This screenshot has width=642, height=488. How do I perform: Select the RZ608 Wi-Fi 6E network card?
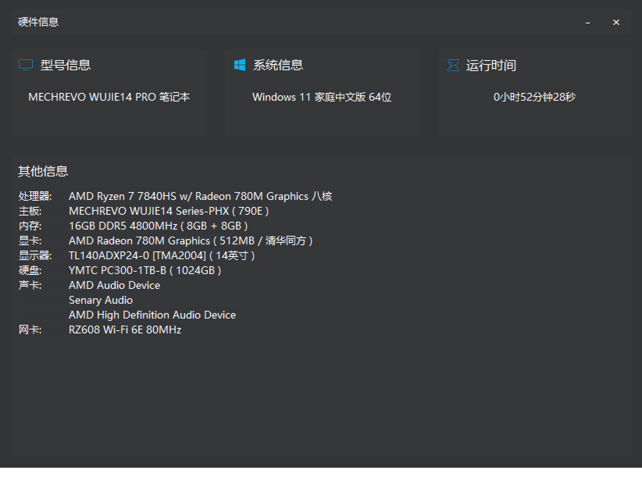tap(125, 329)
